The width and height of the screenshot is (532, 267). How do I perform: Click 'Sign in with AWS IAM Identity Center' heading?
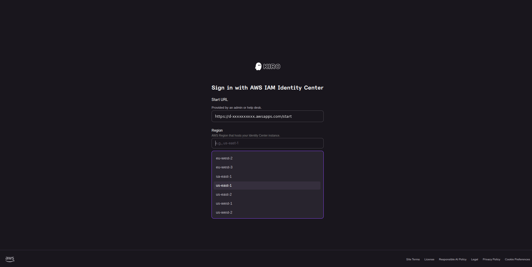[267, 88]
